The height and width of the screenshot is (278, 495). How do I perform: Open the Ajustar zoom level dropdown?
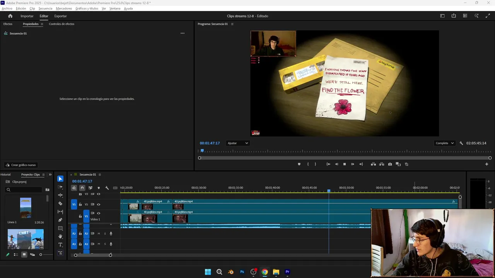click(237, 143)
